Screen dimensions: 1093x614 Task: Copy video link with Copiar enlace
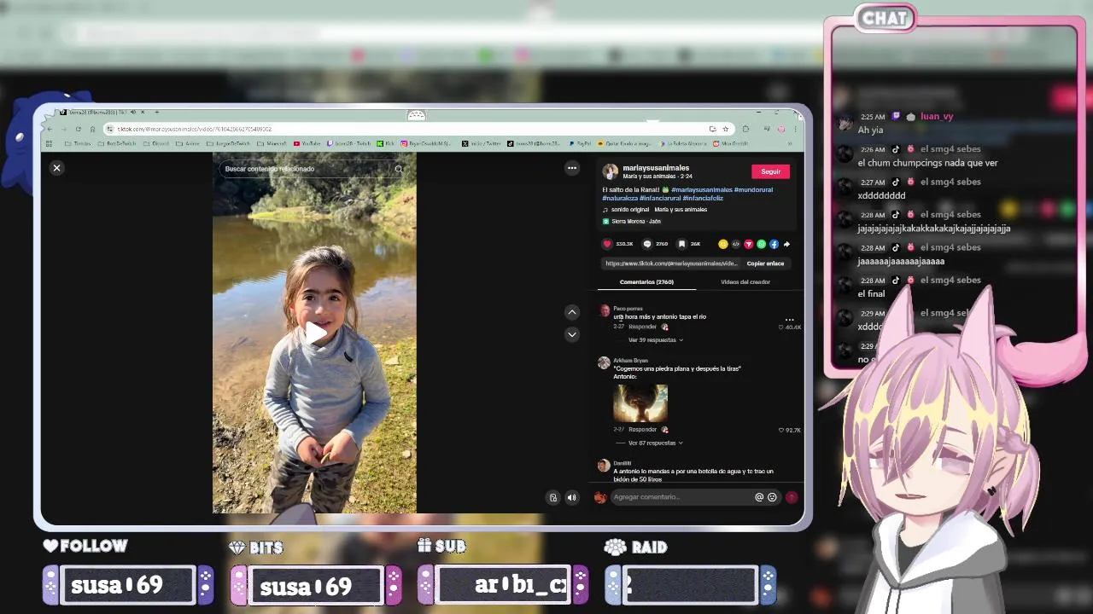(x=765, y=264)
